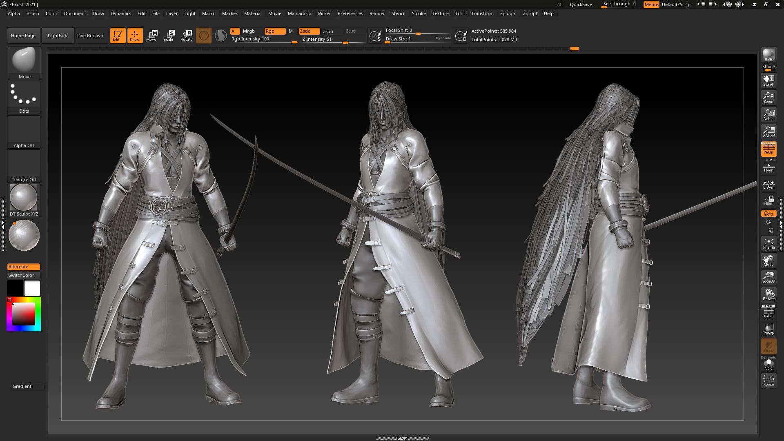Toggle PolyF polyframe display

pyautogui.click(x=768, y=312)
